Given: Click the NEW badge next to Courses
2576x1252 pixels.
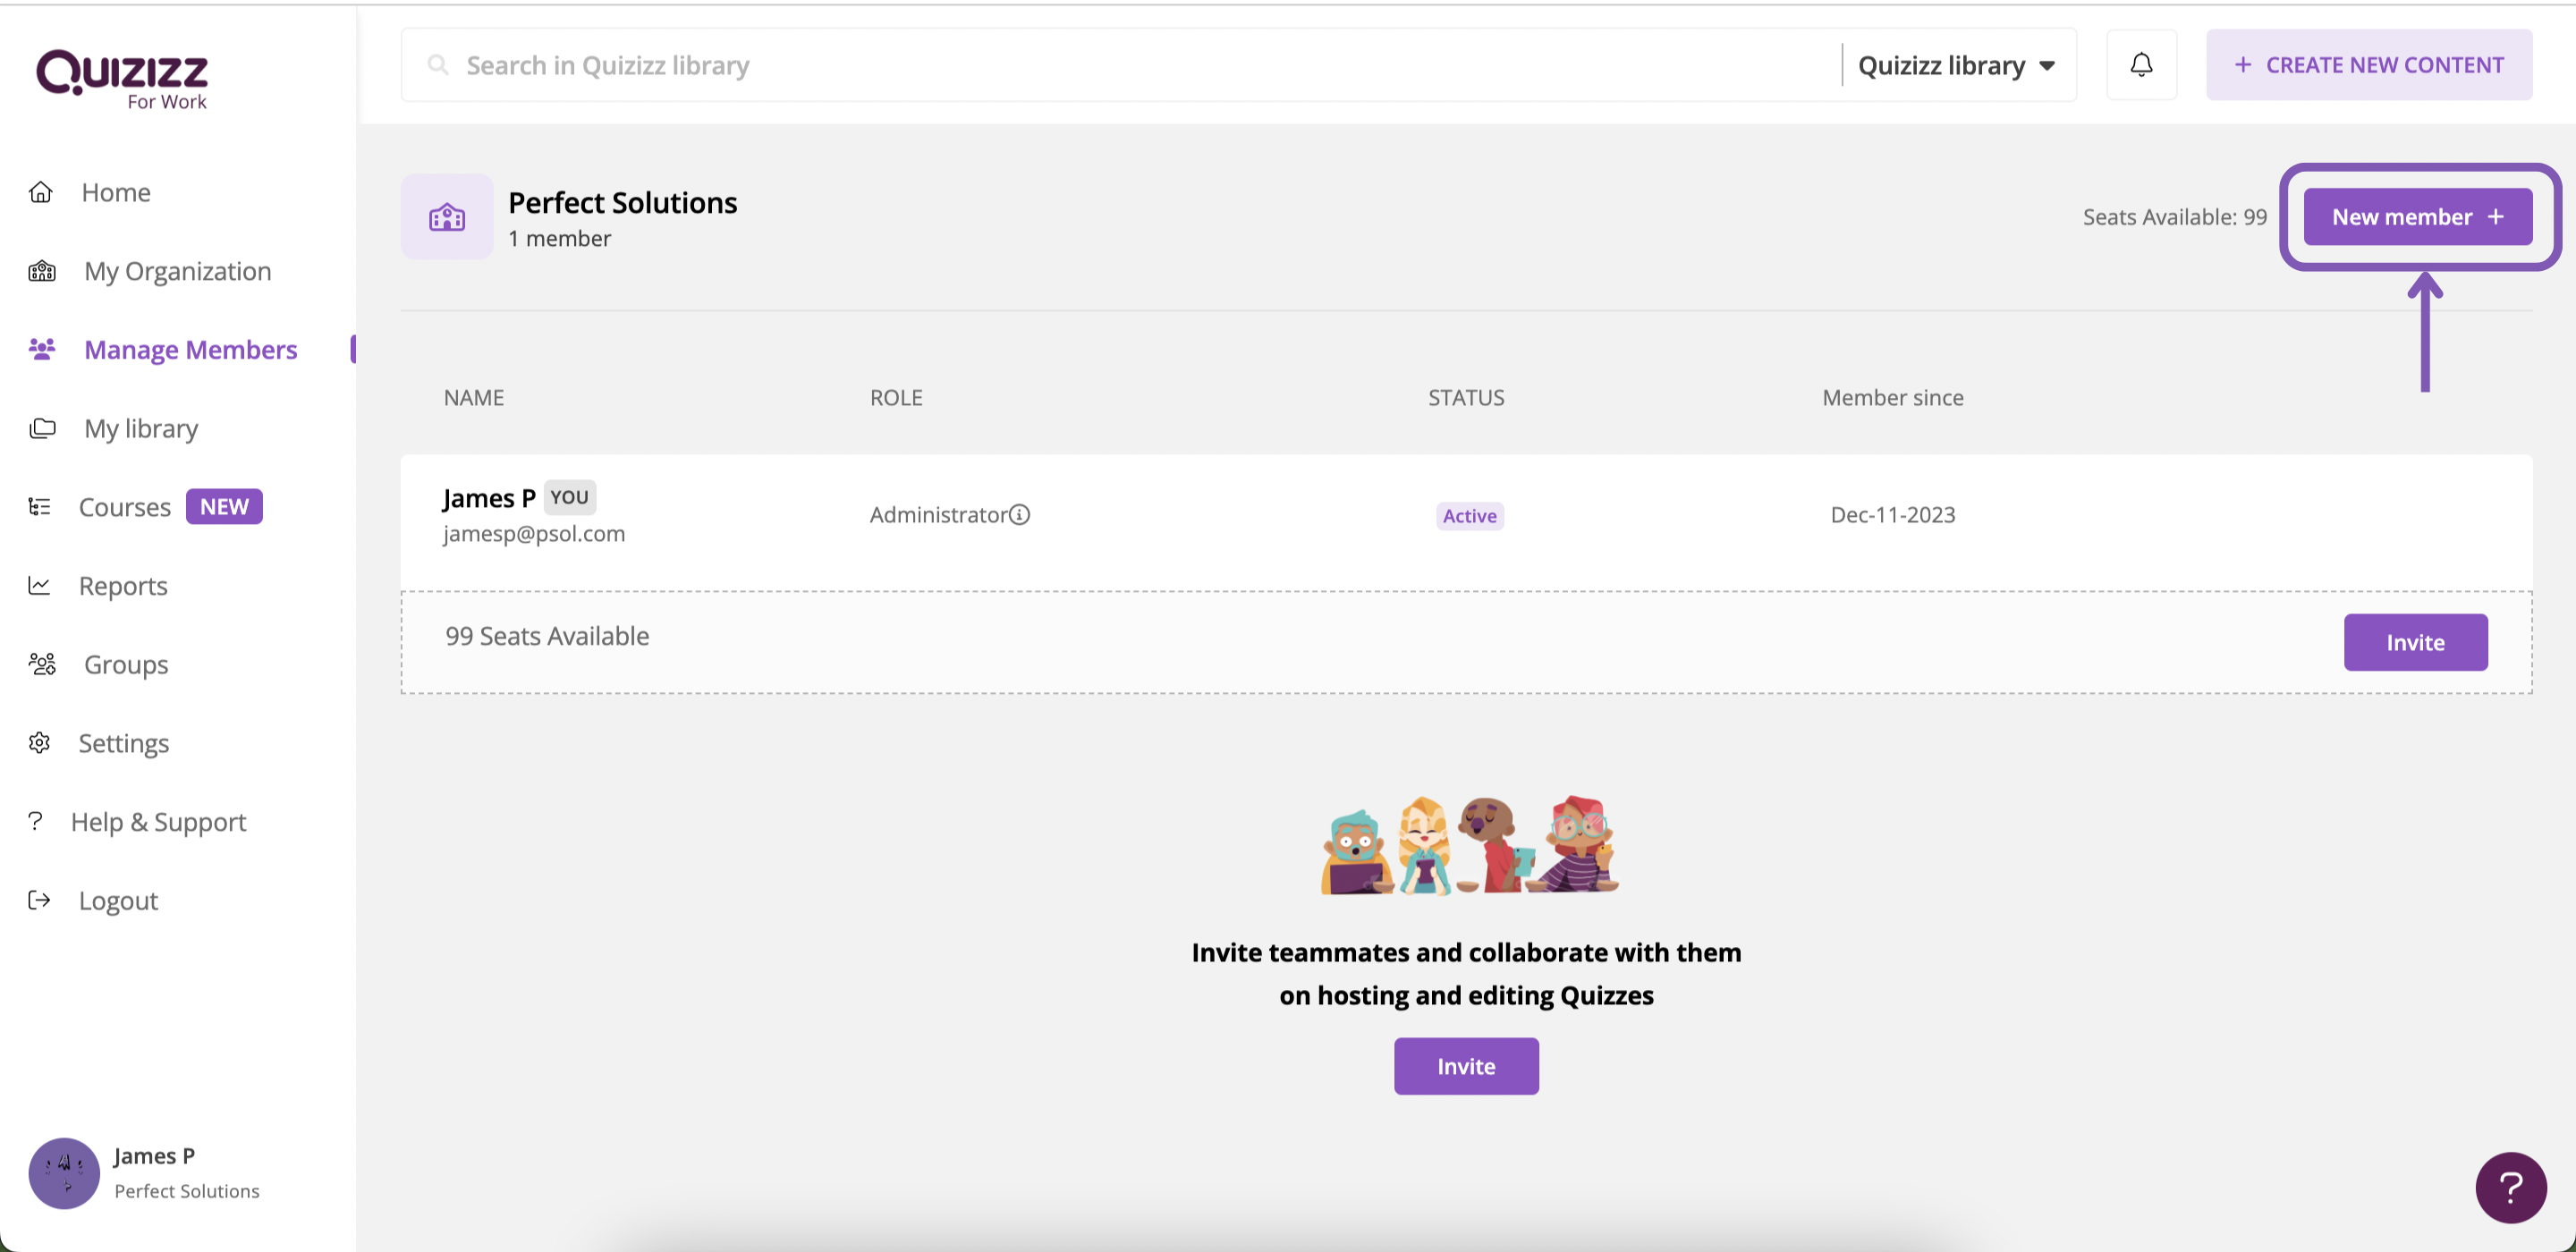Looking at the screenshot, I should coord(224,507).
